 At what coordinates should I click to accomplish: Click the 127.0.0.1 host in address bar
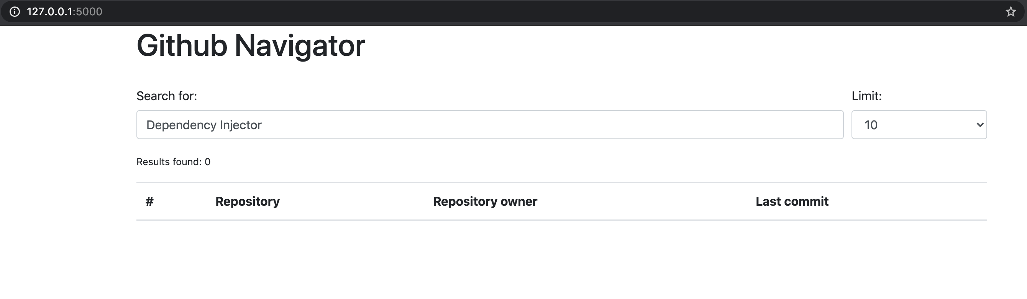click(49, 11)
